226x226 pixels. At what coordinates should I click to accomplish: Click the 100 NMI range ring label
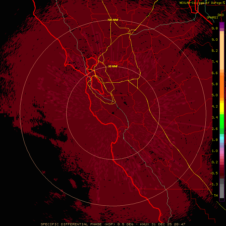tap(113, 20)
